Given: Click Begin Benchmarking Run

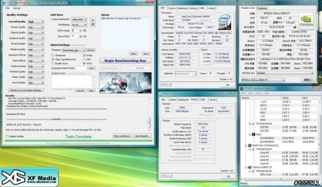Looking at the screenshot, I should click(x=125, y=61).
